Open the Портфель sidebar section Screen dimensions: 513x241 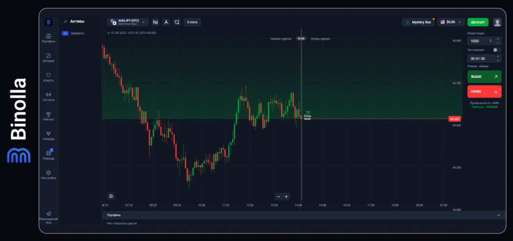[x=49, y=38]
